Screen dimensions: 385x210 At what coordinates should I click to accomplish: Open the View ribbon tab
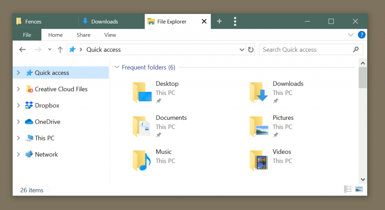click(x=110, y=35)
